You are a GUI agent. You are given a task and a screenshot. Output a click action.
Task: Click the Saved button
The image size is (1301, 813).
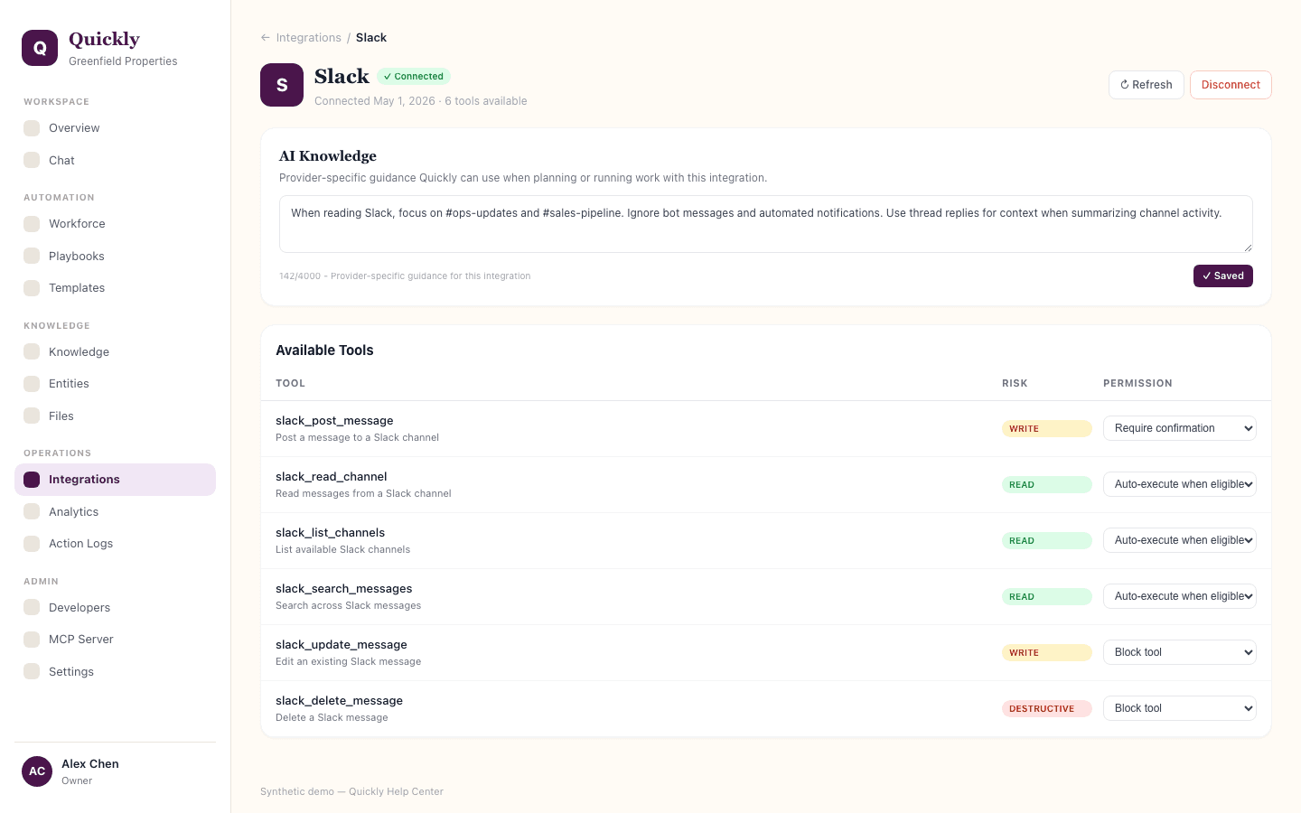1222,276
